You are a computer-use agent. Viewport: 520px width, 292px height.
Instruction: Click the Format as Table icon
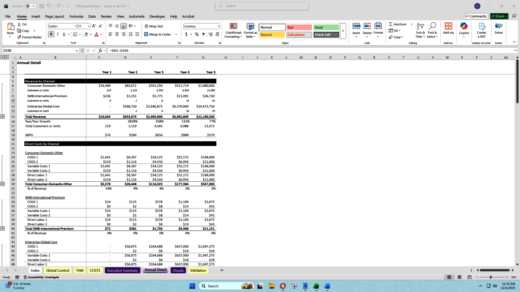point(250,30)
